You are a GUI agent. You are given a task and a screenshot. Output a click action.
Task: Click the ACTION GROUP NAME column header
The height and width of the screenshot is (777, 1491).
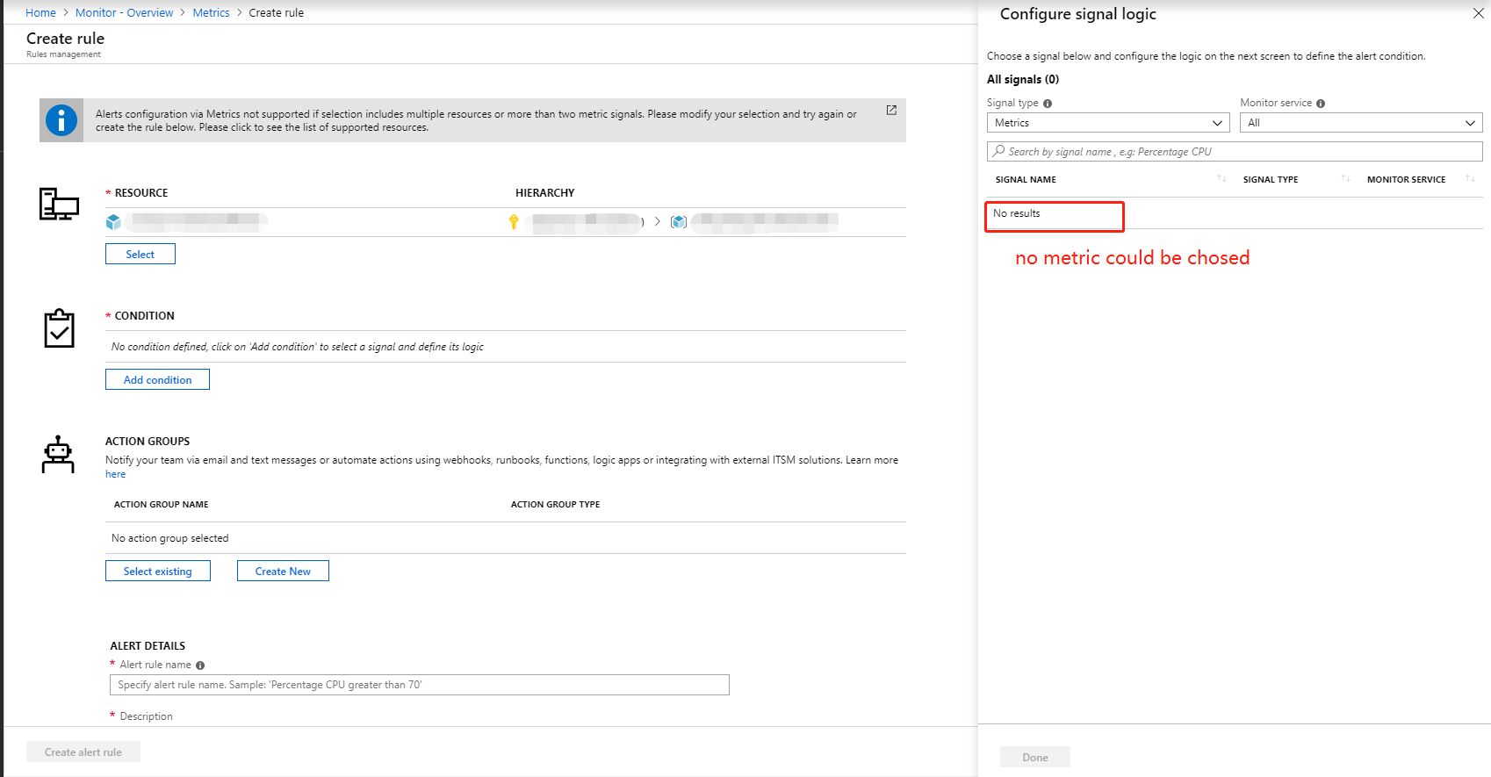click(162, 505)
